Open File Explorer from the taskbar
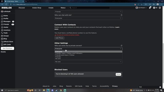 (x=44, y=90)
